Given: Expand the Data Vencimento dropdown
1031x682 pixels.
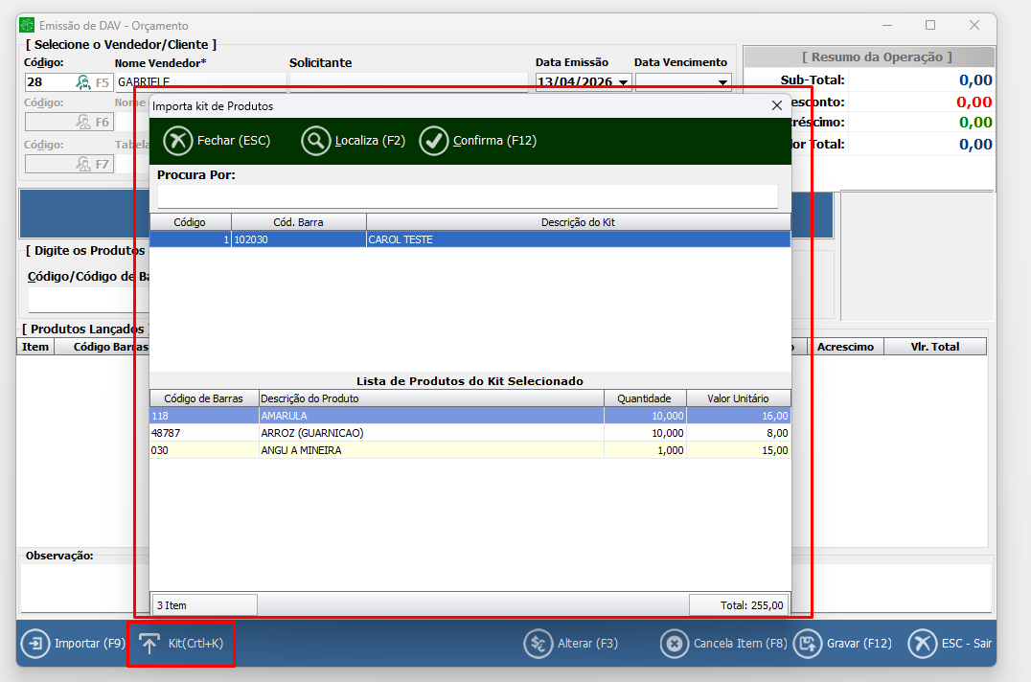Looking at the screenshot, I should click(722, 82).
